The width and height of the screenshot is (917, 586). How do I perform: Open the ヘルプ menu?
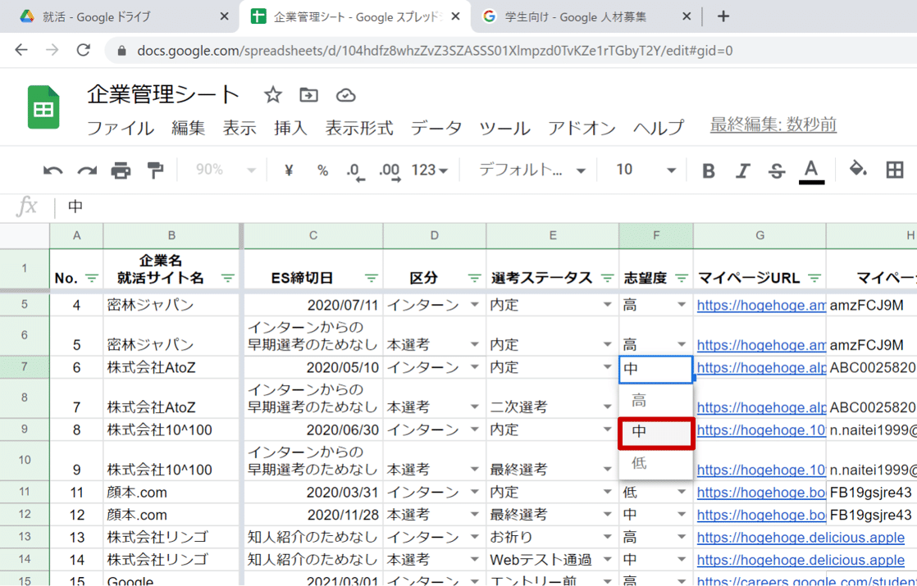point(659,128)
